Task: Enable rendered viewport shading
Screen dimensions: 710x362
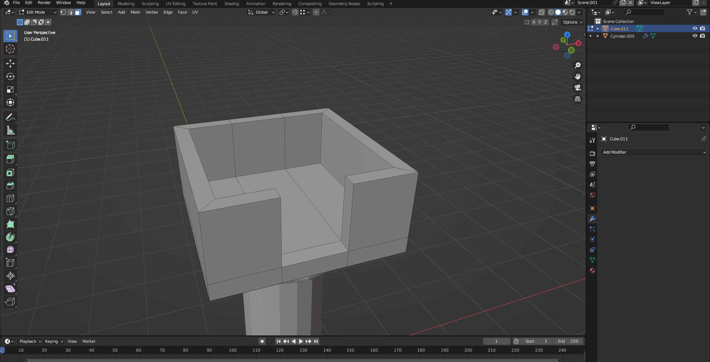Action: pyautogui.click(x=572, y=12)
